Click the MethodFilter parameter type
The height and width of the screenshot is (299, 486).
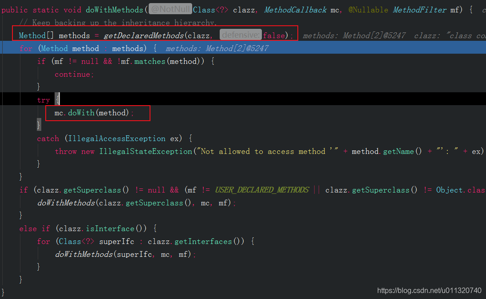(x=419, y=9)
